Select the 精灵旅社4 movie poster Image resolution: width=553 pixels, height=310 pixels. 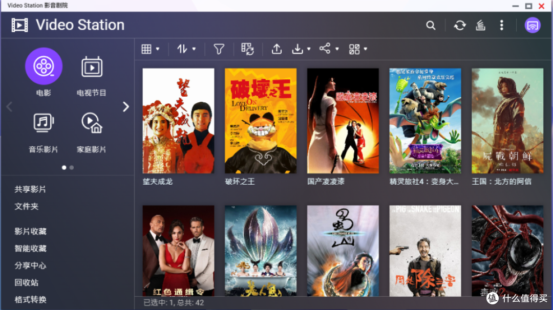[x=425, y=121]
